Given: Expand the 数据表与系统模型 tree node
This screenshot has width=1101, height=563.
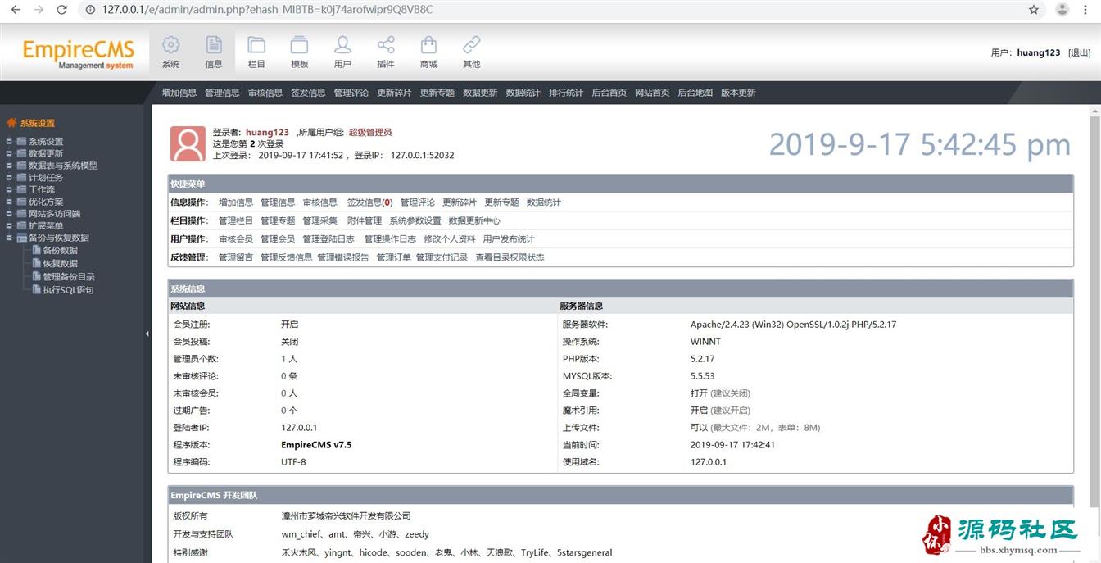Looking at the screenshot, I should tap(10, 166).
